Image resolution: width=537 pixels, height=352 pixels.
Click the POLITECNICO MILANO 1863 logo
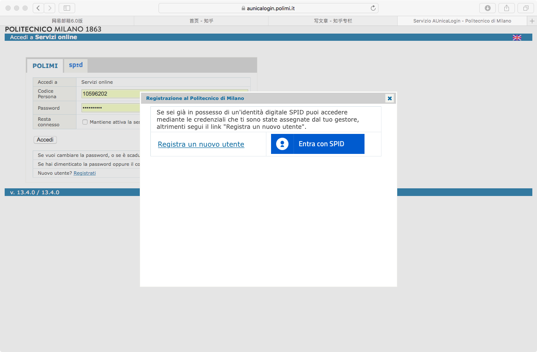pos(53,29)
